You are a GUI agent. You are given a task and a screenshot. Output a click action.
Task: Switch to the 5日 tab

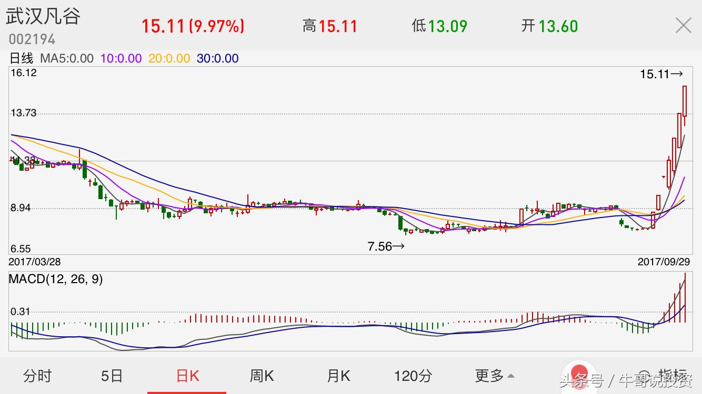click(x=112, y=376)
